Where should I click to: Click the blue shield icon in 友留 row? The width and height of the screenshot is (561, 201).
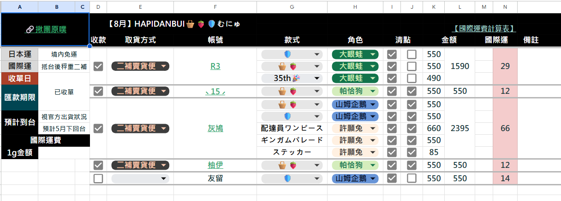coord(287,178)
